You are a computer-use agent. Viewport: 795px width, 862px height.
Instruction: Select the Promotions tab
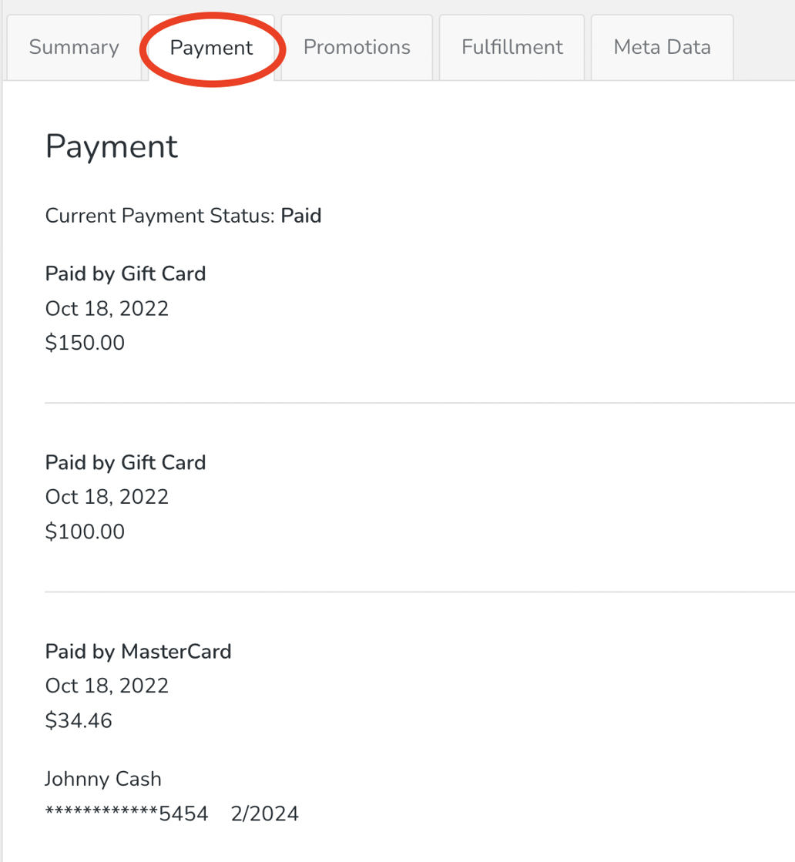coord(356,47)
